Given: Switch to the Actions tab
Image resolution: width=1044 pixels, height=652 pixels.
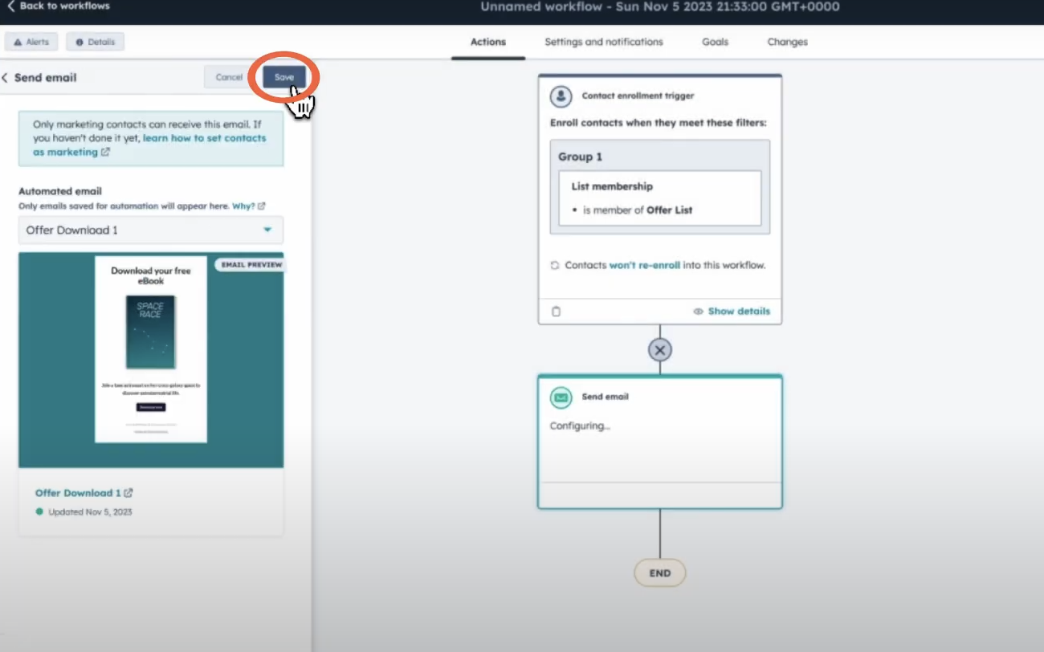Looking at the screenshot, I should 488,42.
